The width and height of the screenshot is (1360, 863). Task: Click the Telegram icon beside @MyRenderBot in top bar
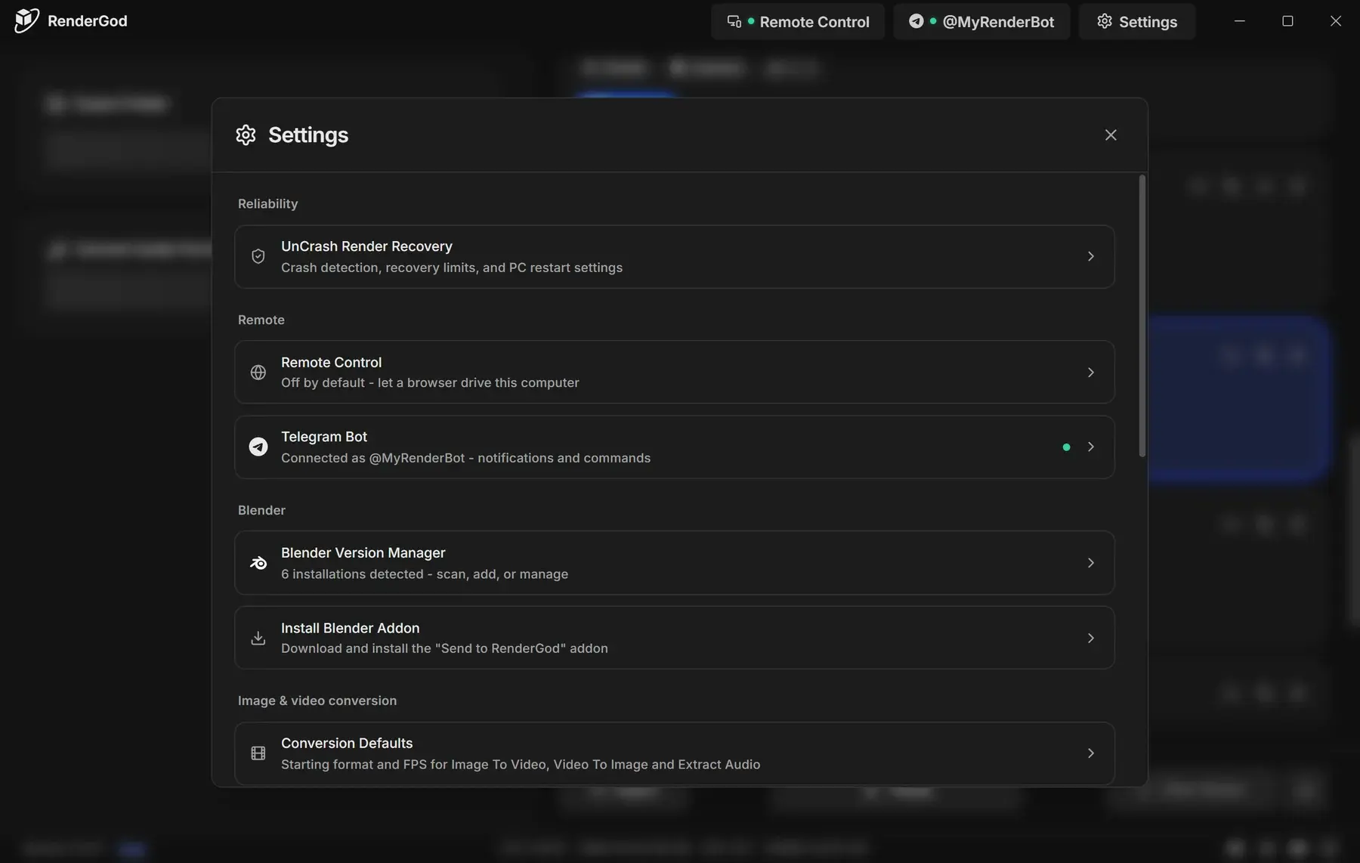(916, 21)
